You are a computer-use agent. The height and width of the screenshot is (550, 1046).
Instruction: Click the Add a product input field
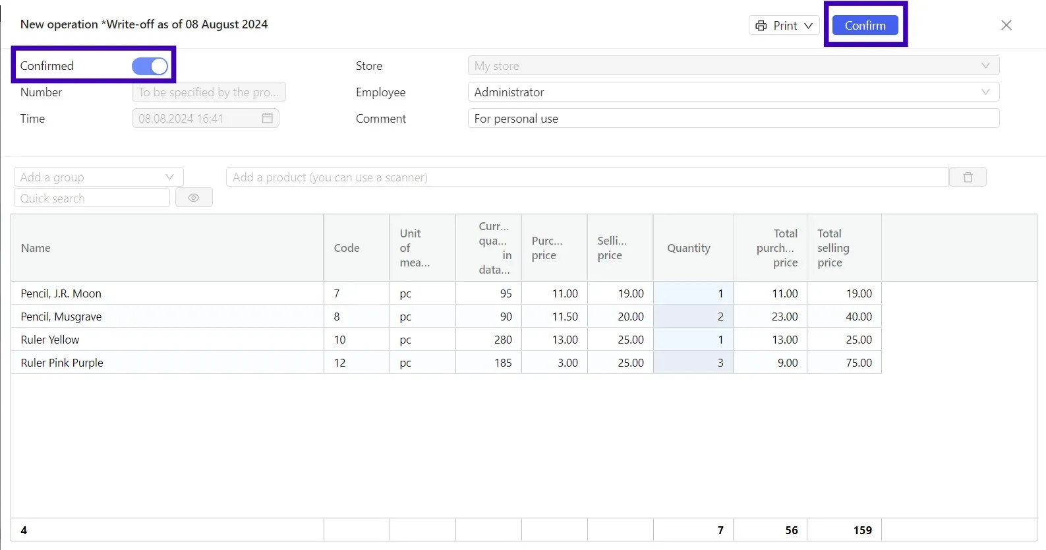click(587, 177)
